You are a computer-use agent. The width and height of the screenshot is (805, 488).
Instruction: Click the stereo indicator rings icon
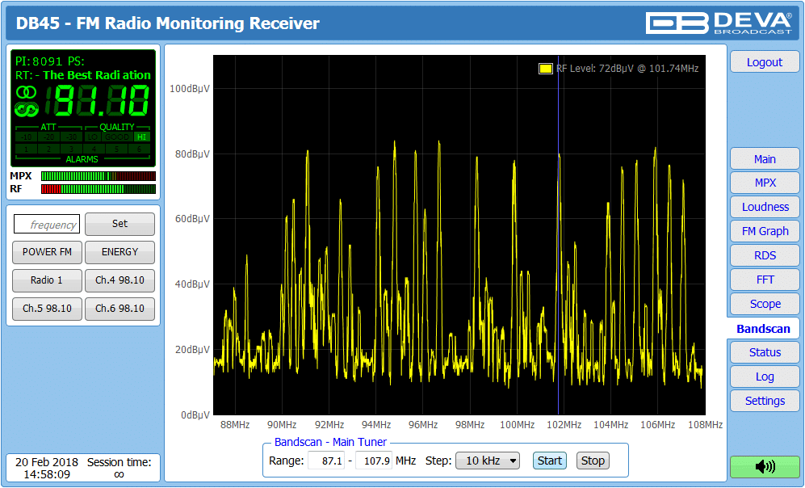point(27,102)
